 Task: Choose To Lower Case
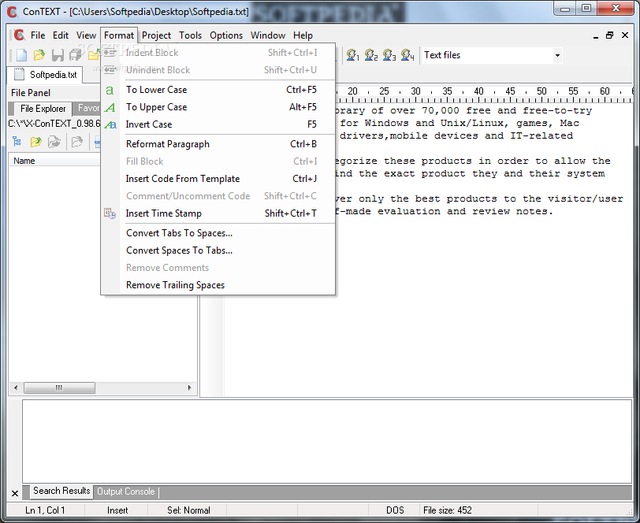coord(218,90)
